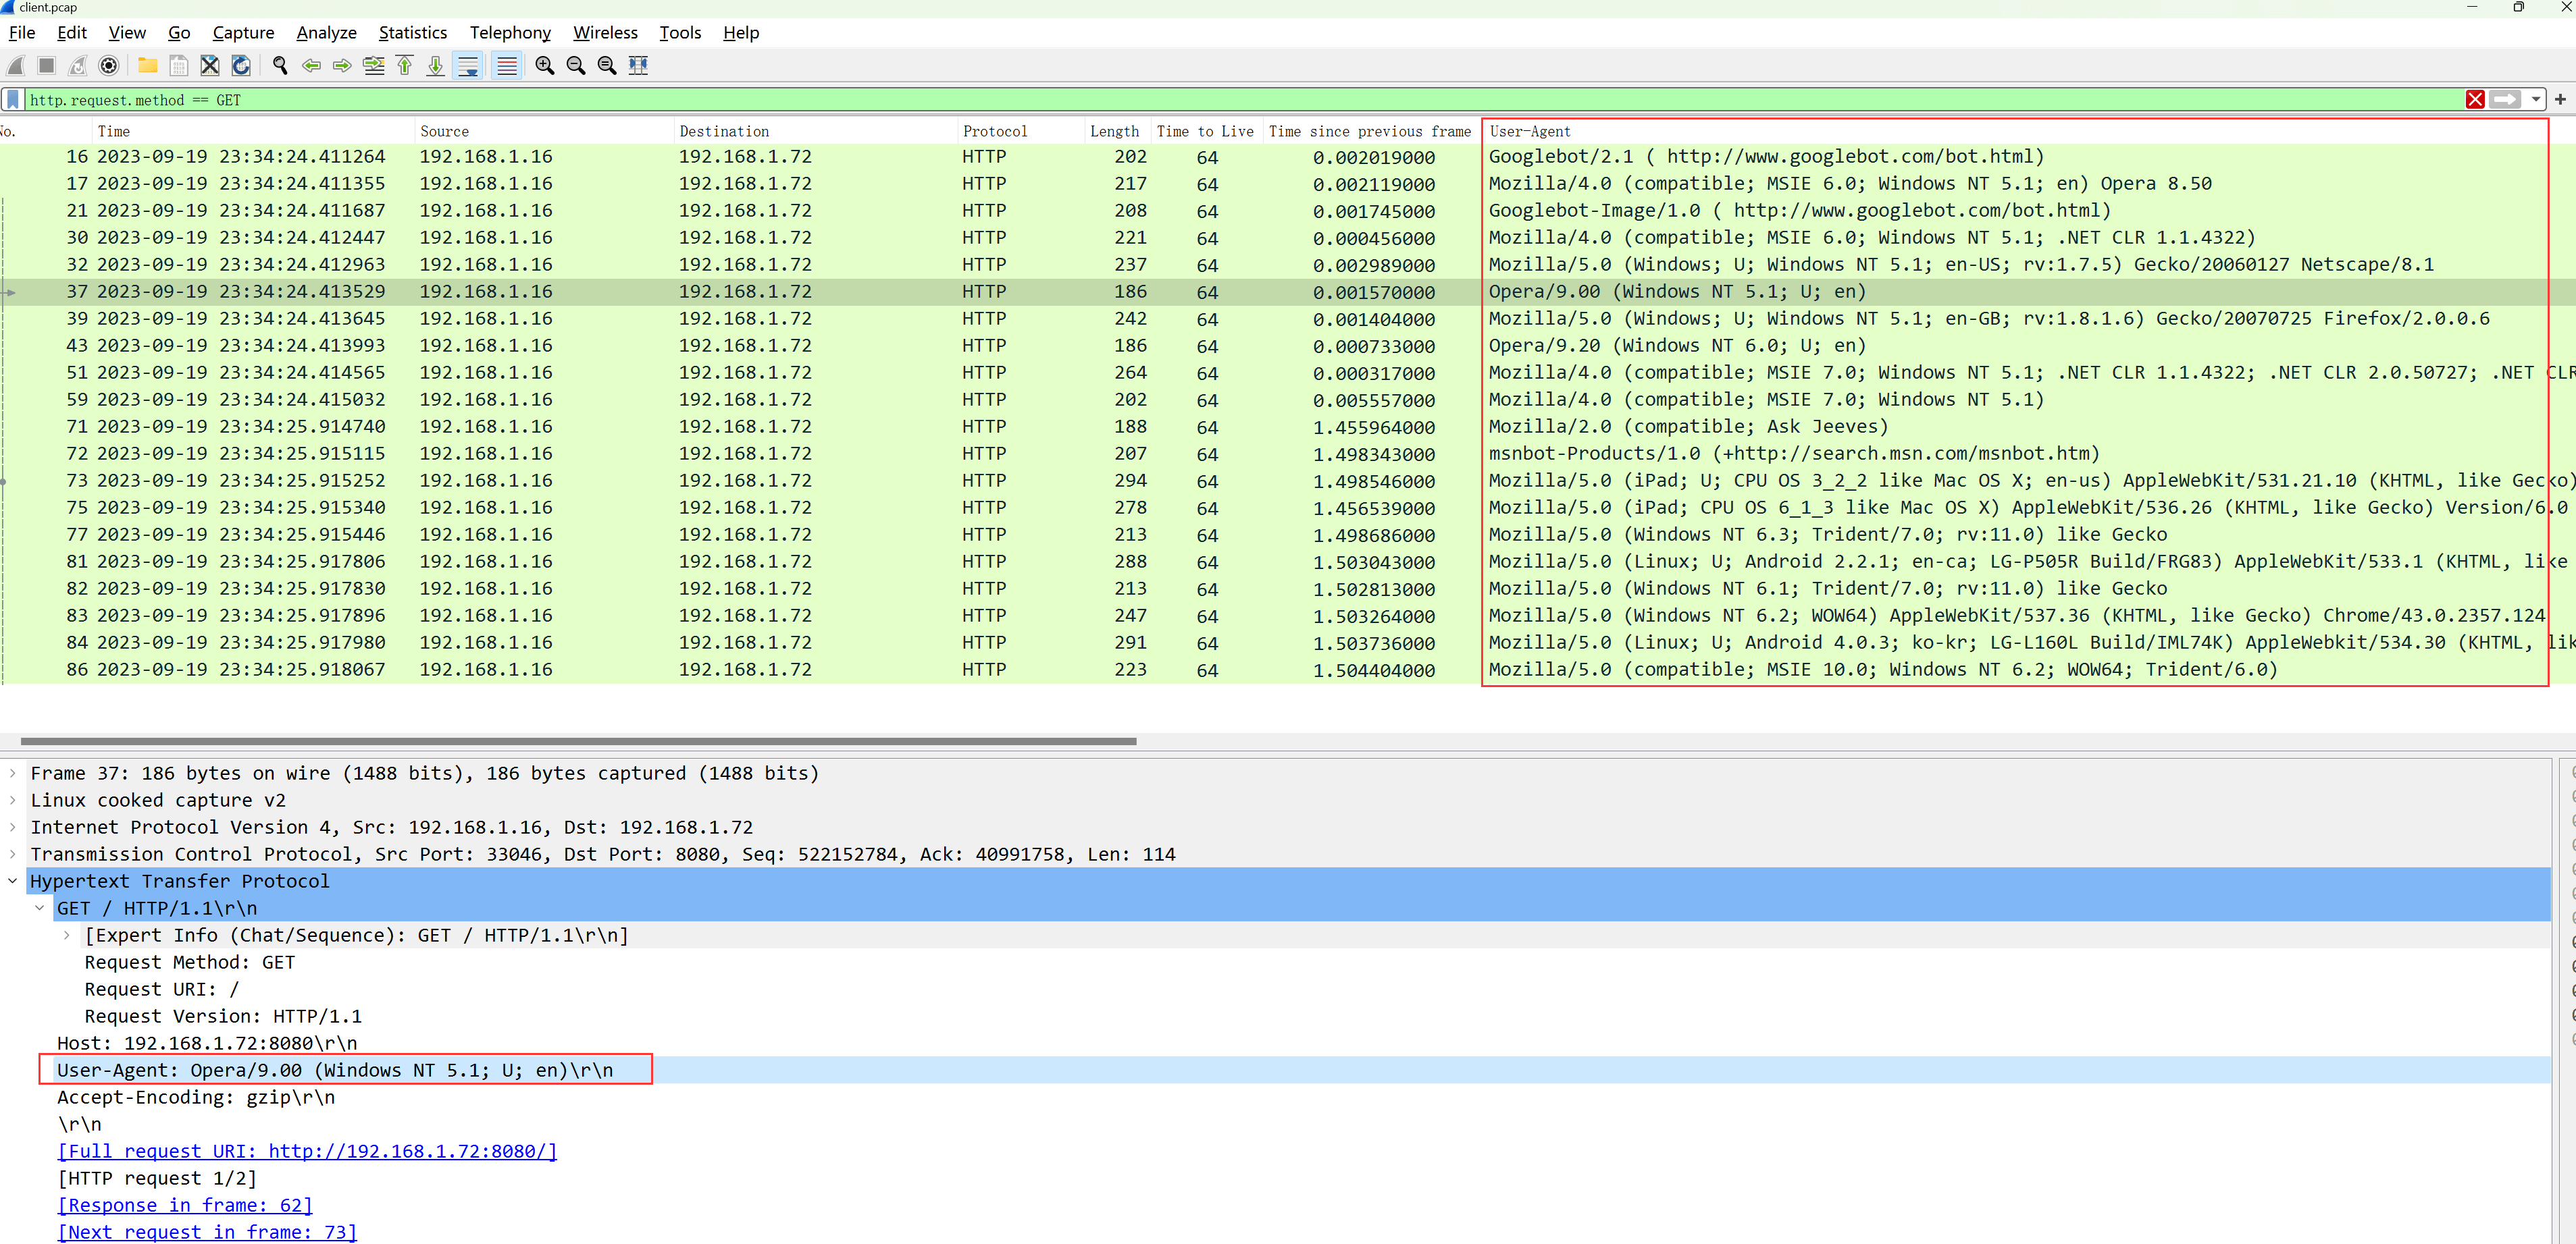Screen dimensions: 2576x1244
Task: Expand Internet Protocol Version 4 details
Action: tap(12, 828)
